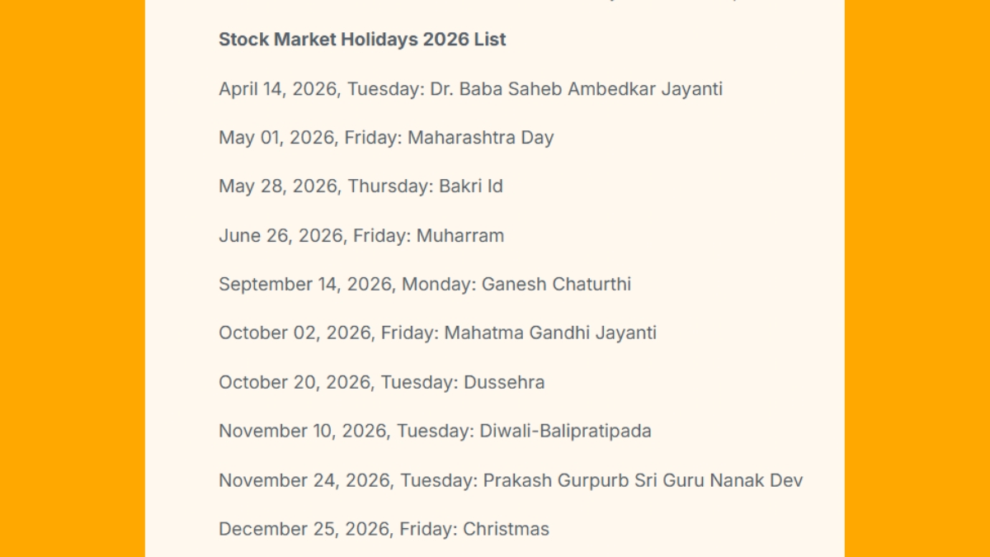This screenshot has width=990, height=557.
Task: Click the Stock Market Holidays 2026 List heading
Action: click(362, 40)
